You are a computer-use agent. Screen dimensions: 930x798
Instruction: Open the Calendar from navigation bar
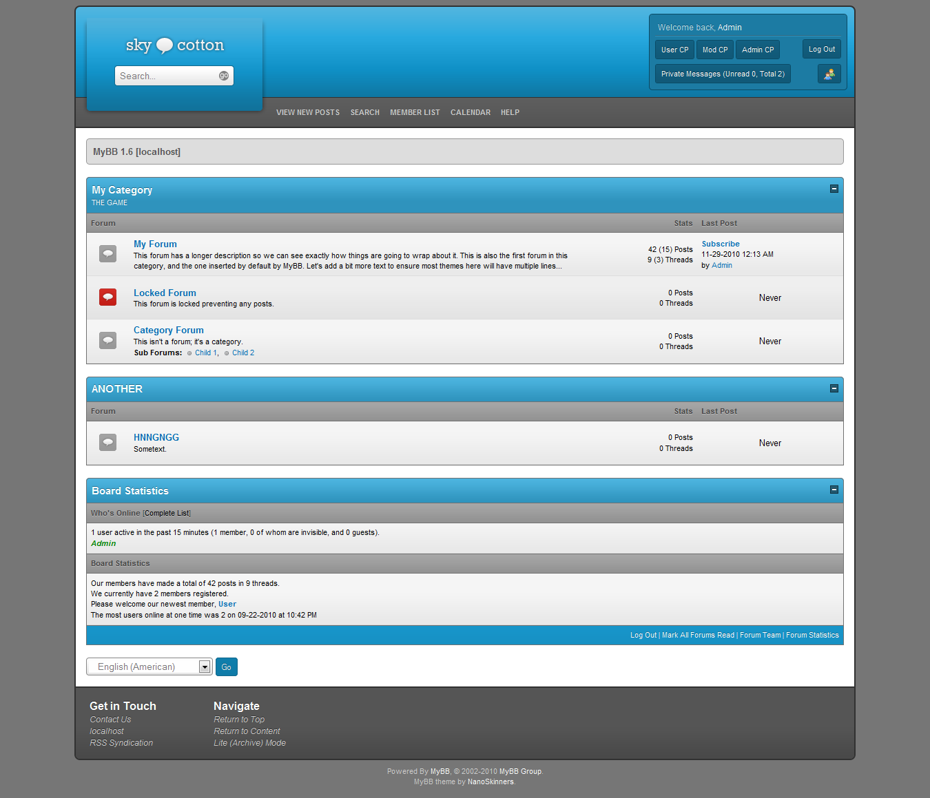[x=471, y=112]
